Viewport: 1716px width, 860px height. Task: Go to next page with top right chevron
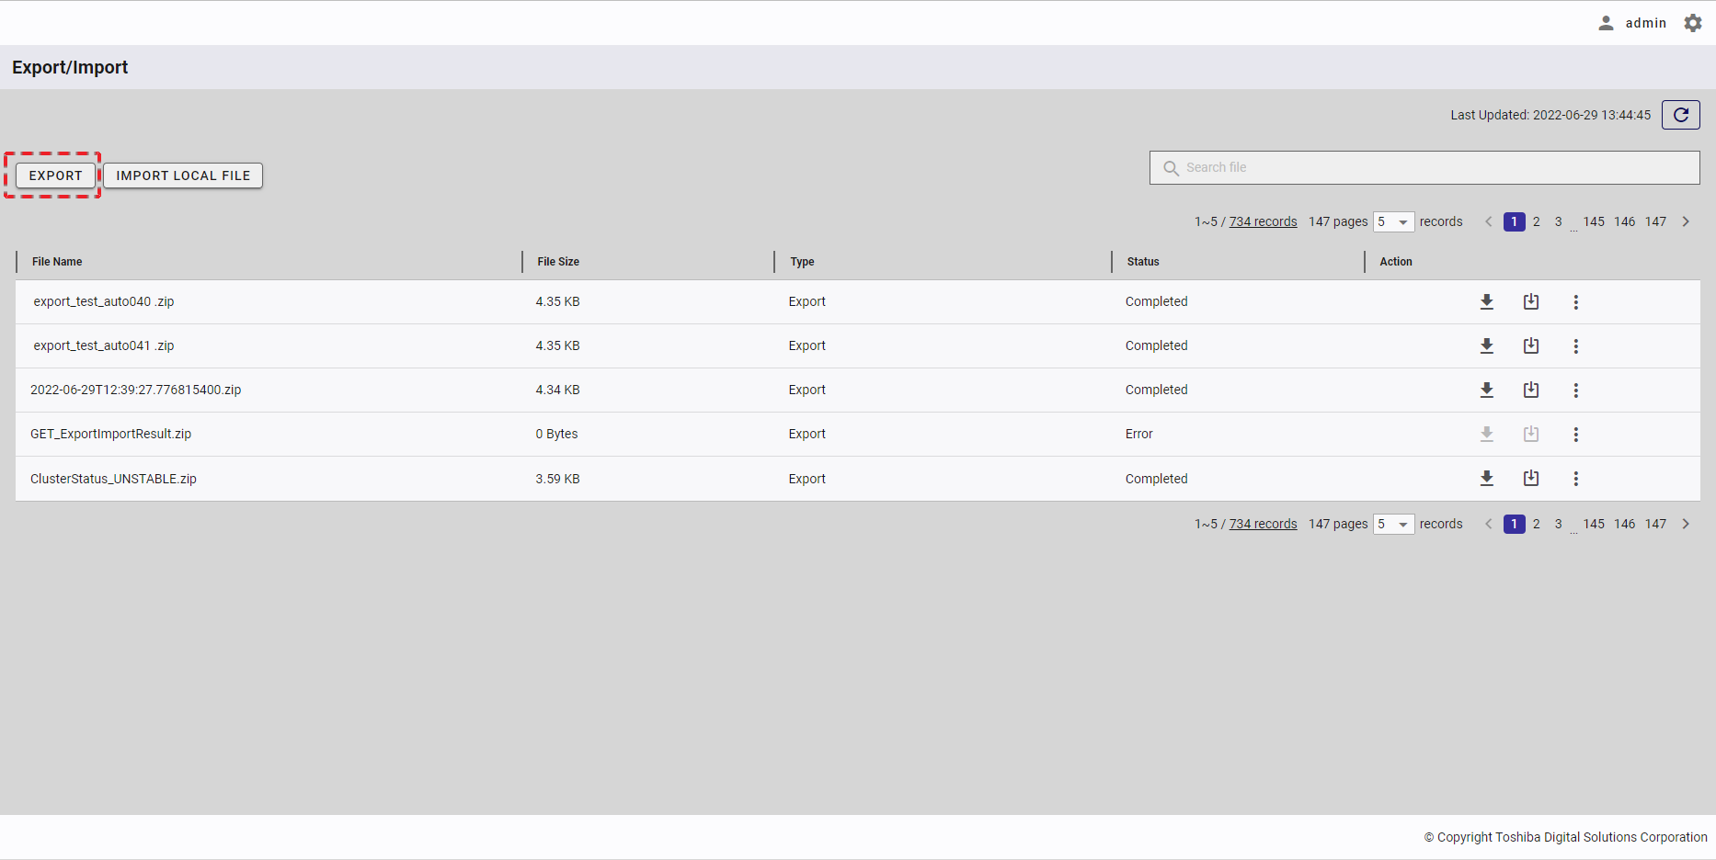tap(1686, 221)
